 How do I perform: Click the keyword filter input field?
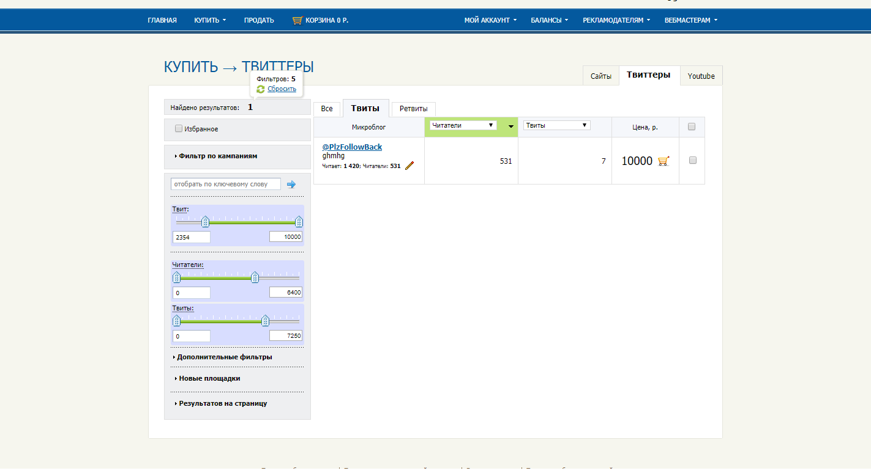click(x=226, y=184)
